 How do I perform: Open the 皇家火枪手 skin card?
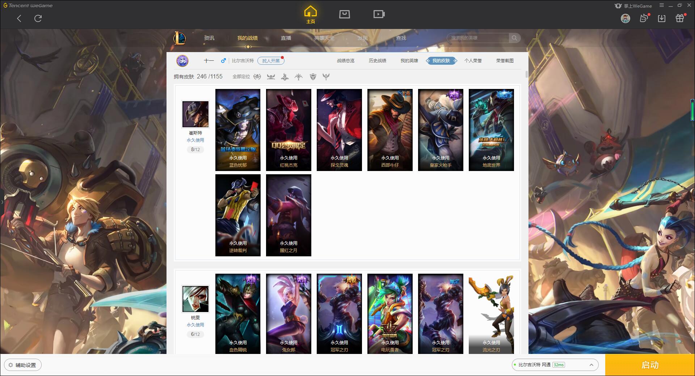(441, 130)
